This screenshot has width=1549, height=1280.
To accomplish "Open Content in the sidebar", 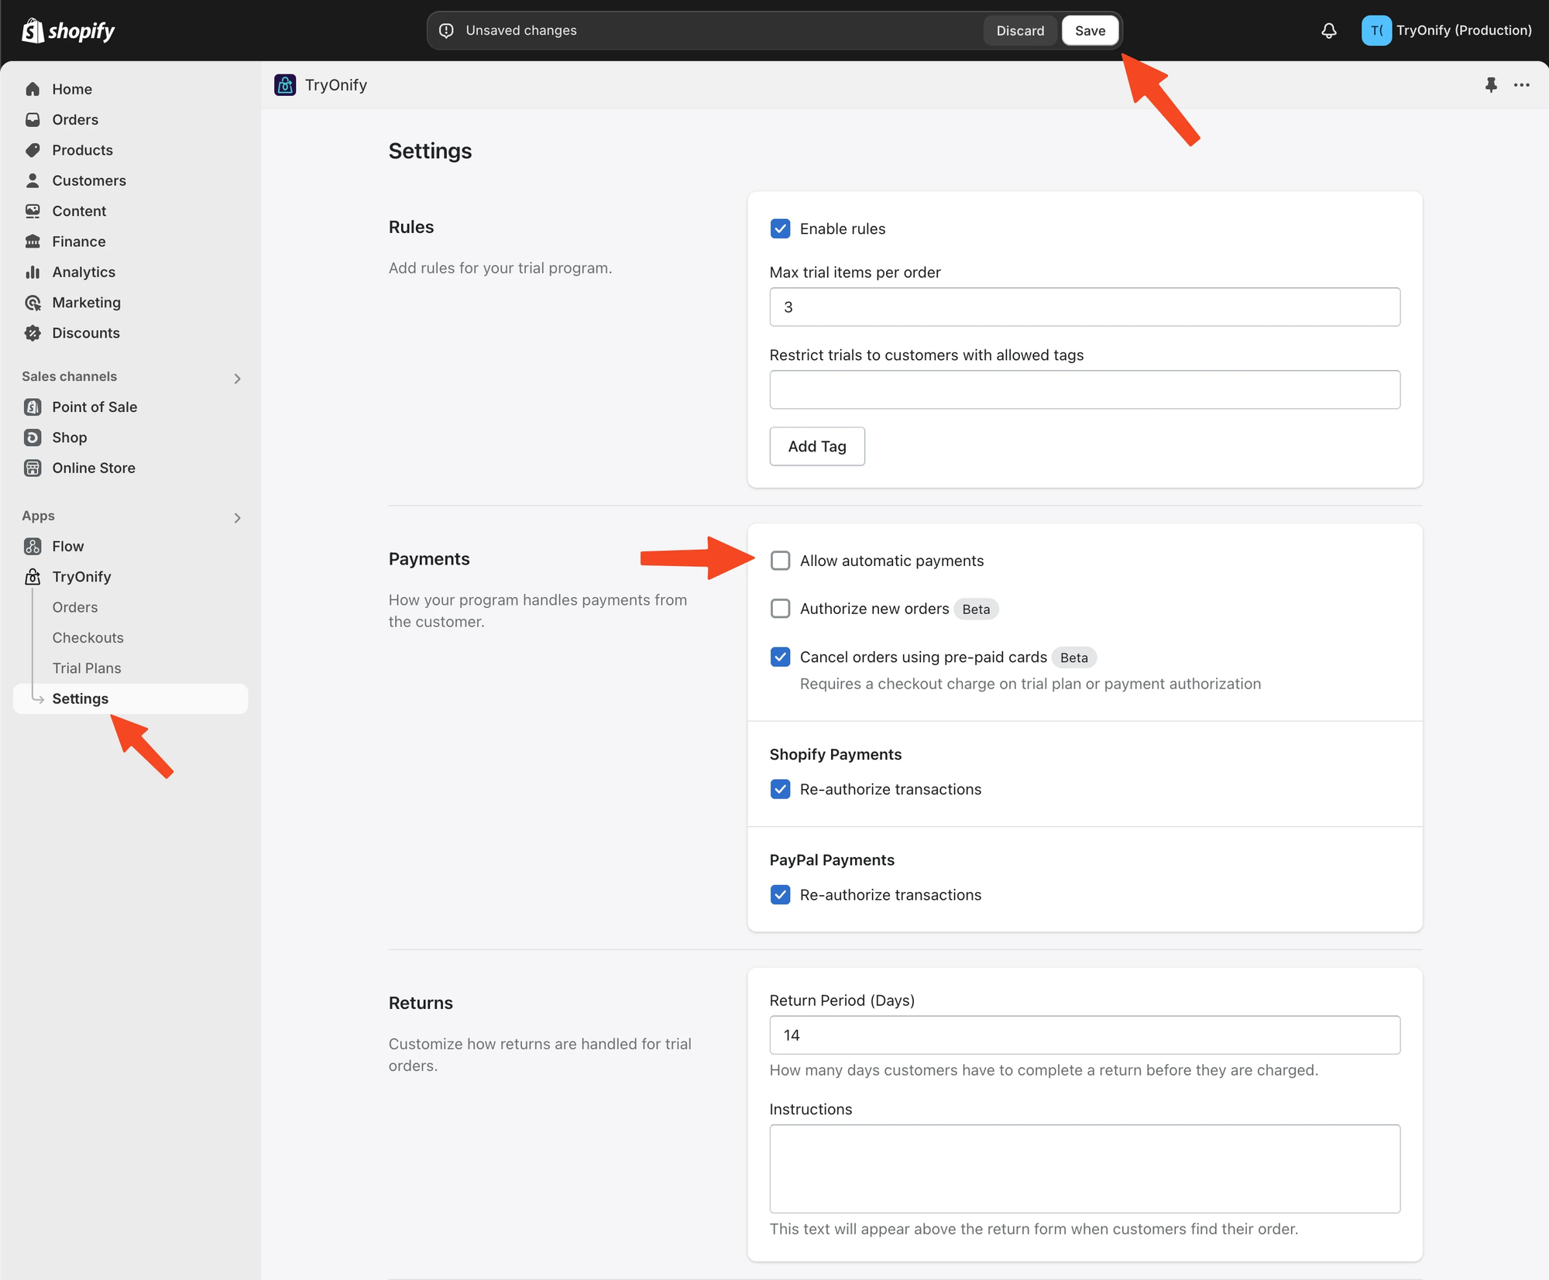I will tap(130, 211).
